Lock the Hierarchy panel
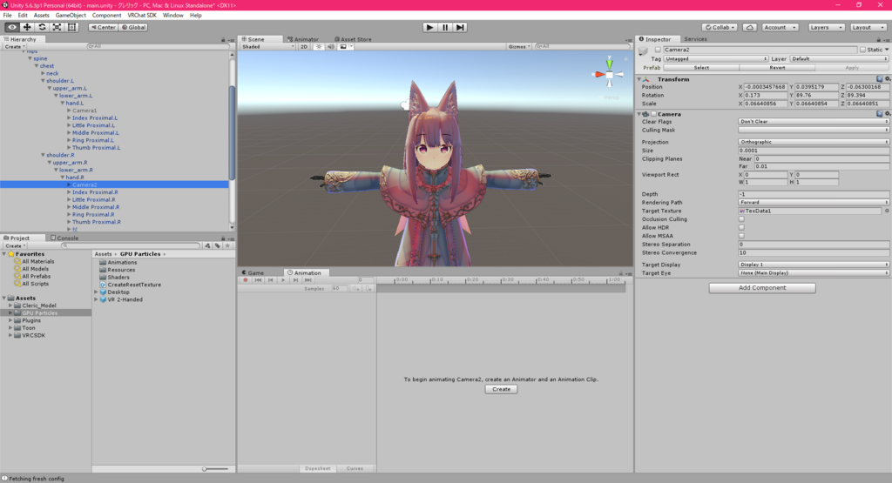 [x=223, y=40]
